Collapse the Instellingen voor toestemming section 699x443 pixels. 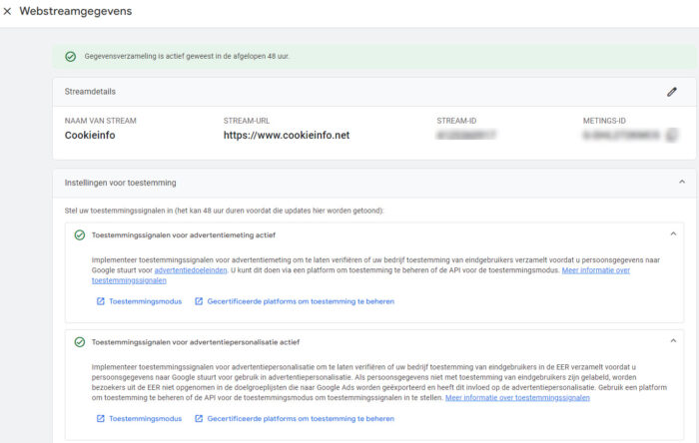(682, 183)
